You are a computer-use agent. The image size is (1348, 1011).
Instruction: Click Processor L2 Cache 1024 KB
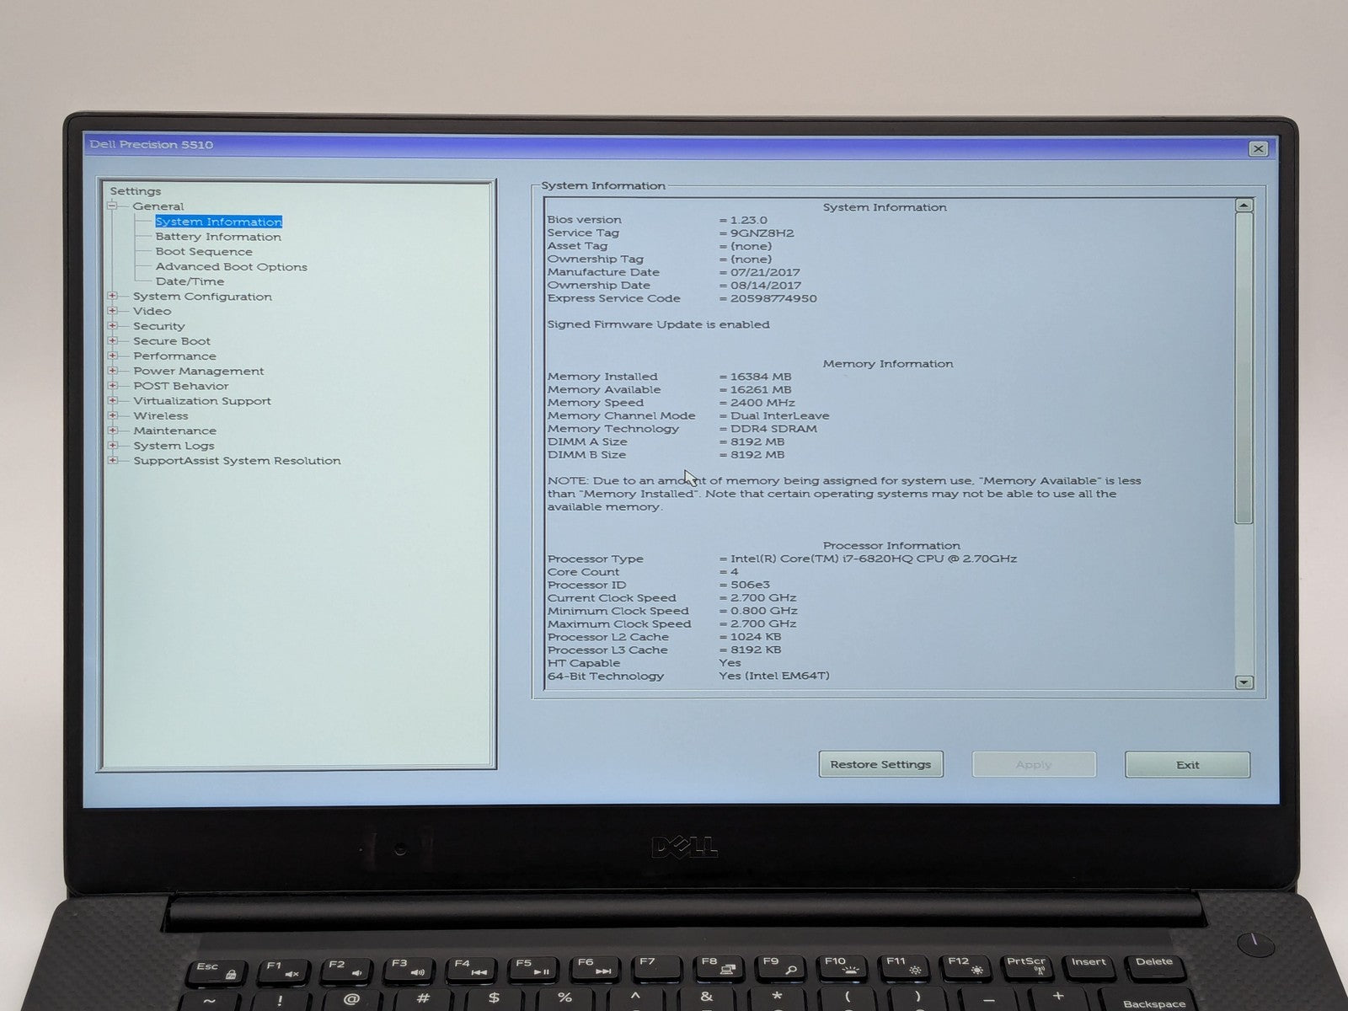tap(756, 637)
